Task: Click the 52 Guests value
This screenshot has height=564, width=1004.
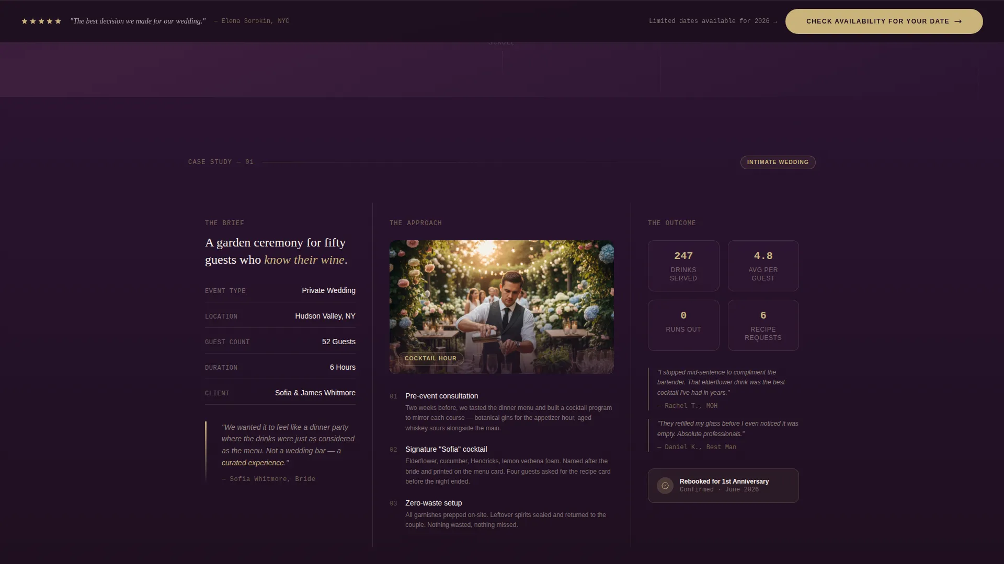Action: coord(338,342)
